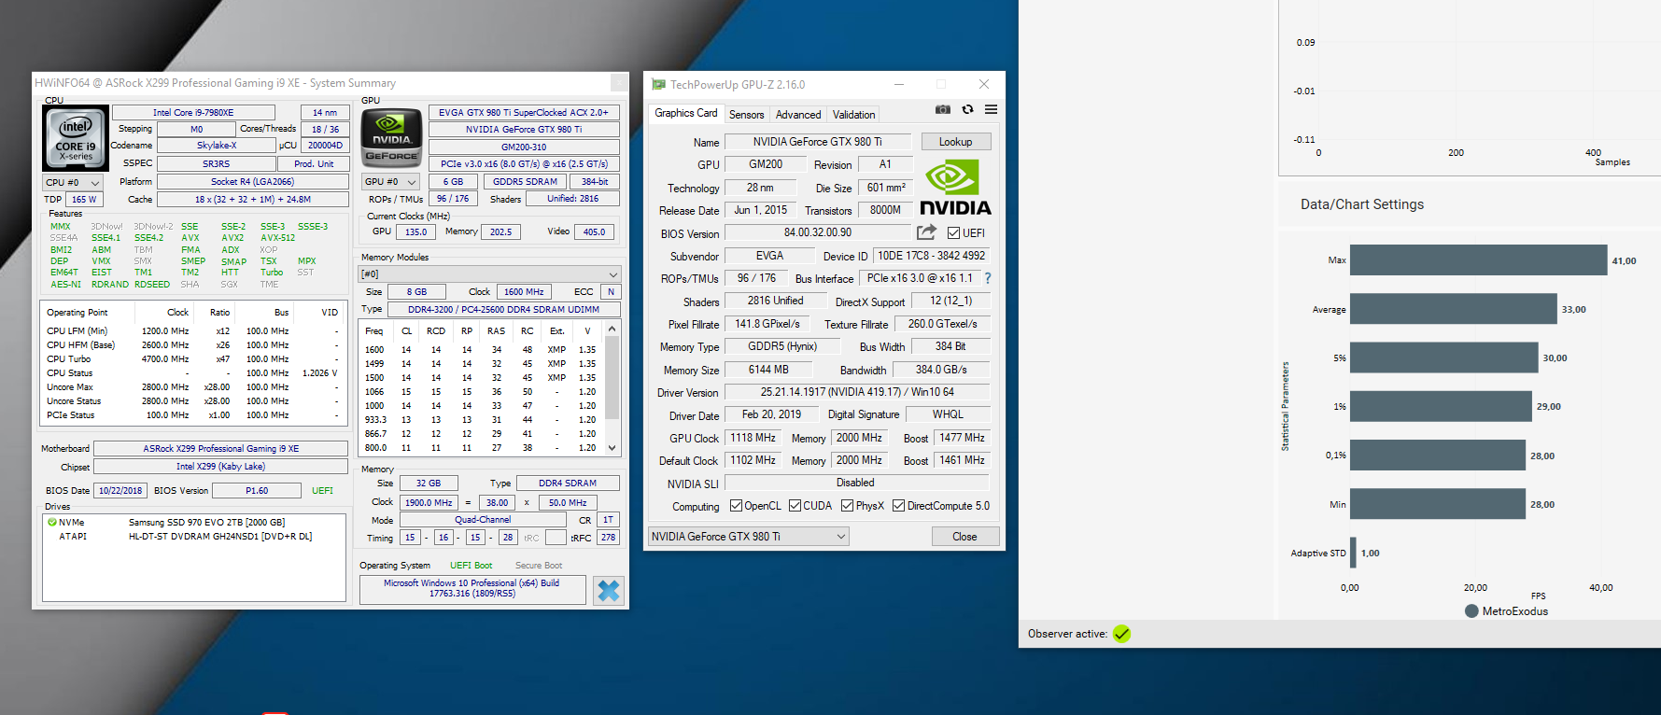
Task: Open the GPU #0 dropdown in HWiNFO
Action: (391, 181)
